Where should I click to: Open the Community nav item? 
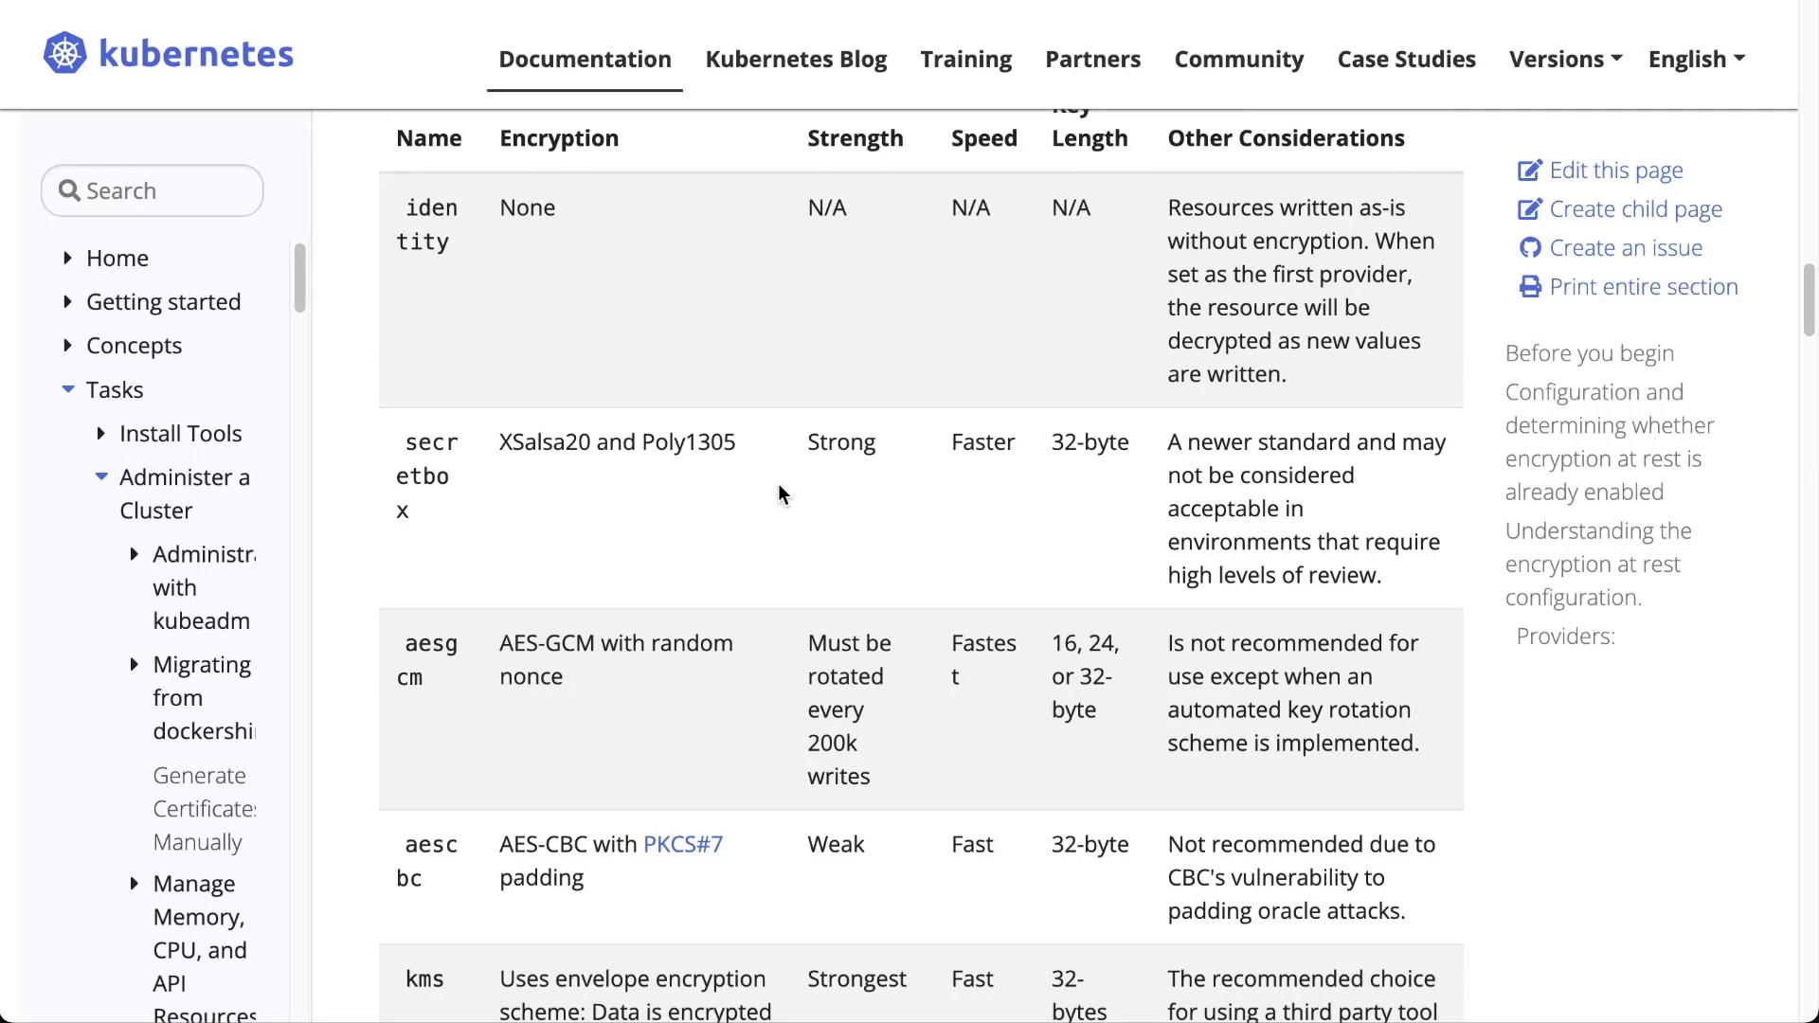point(1238,59)
